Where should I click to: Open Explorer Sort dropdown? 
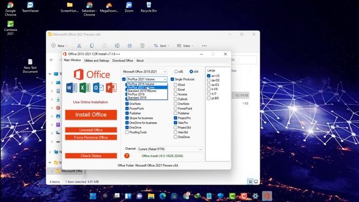[162, 46]
